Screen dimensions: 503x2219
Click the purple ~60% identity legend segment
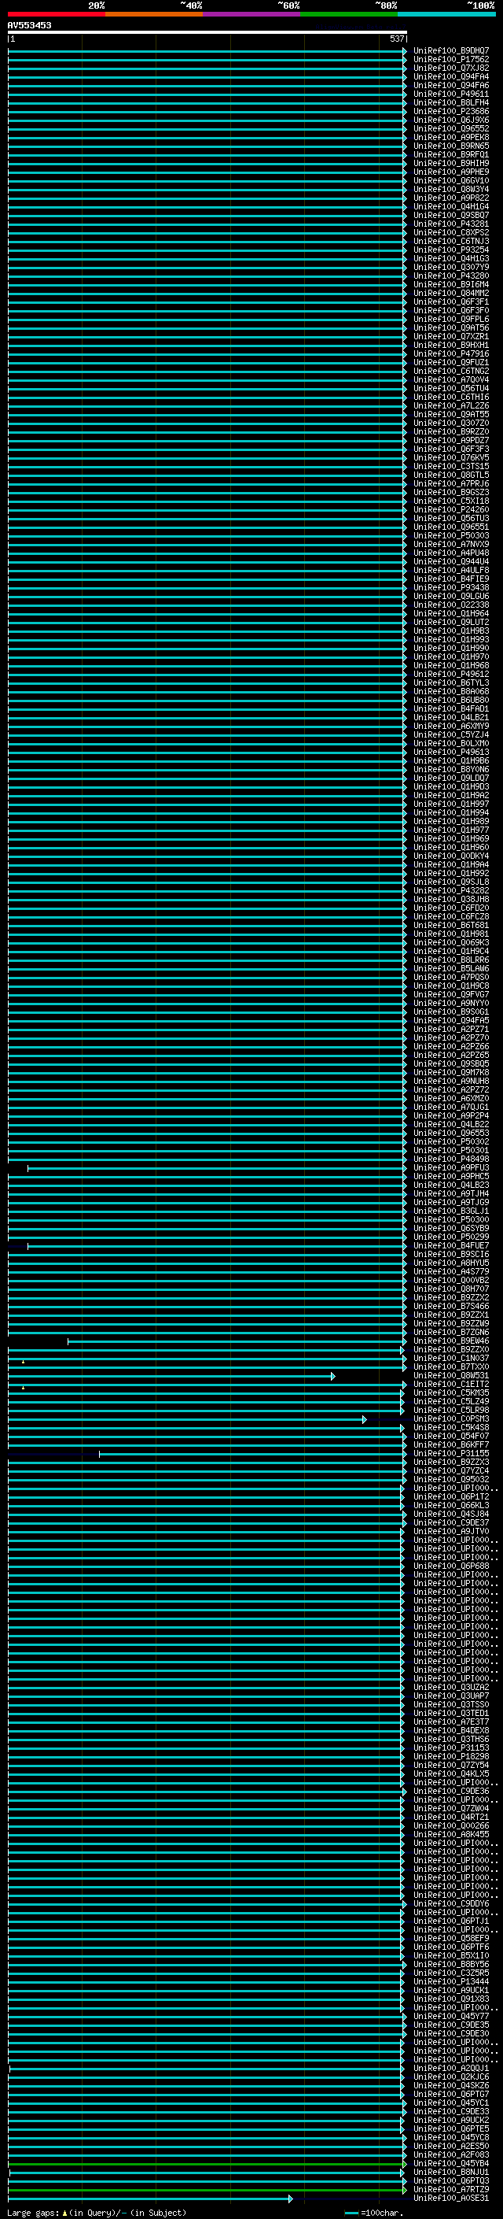[x=252, y=15]
